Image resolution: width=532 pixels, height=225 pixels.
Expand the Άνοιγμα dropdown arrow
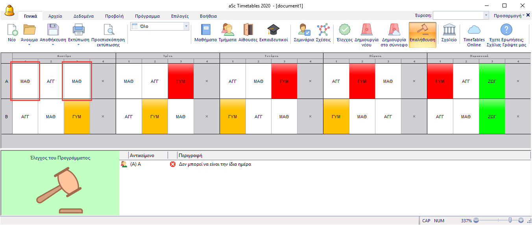pos(29,45)
